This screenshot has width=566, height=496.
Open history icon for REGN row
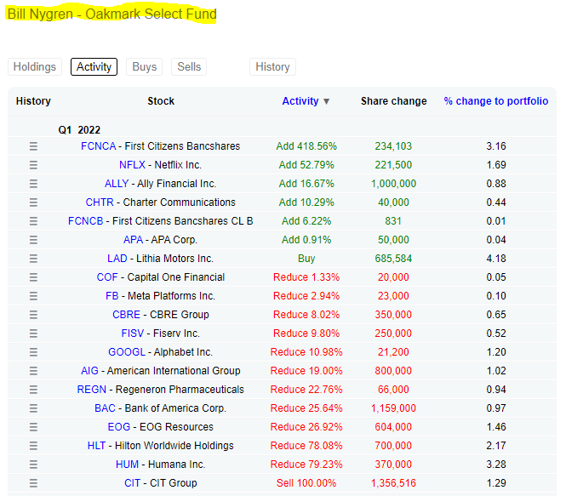coord(33,390)
